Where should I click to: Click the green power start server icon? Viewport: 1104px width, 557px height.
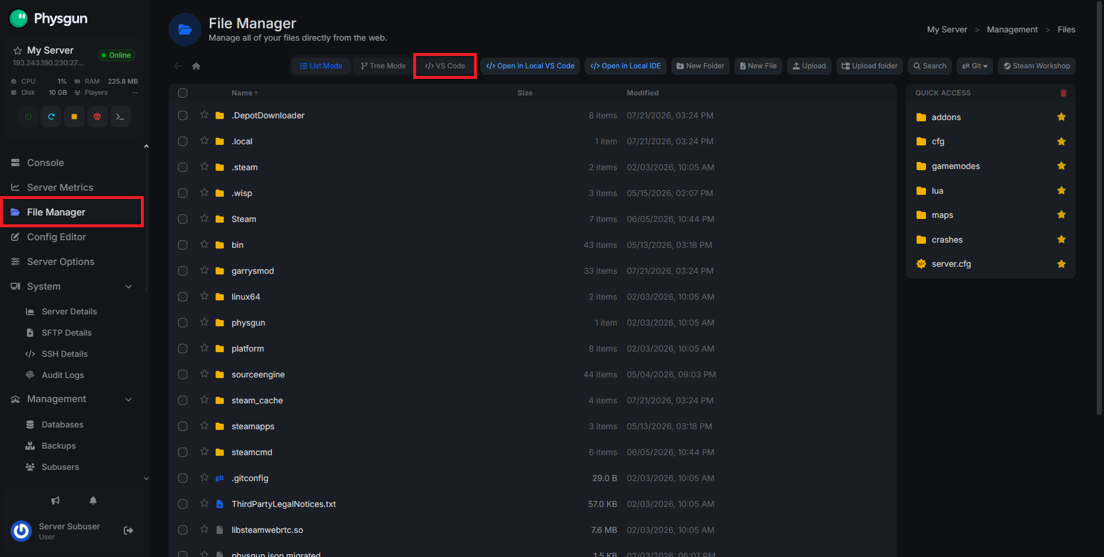28,117
